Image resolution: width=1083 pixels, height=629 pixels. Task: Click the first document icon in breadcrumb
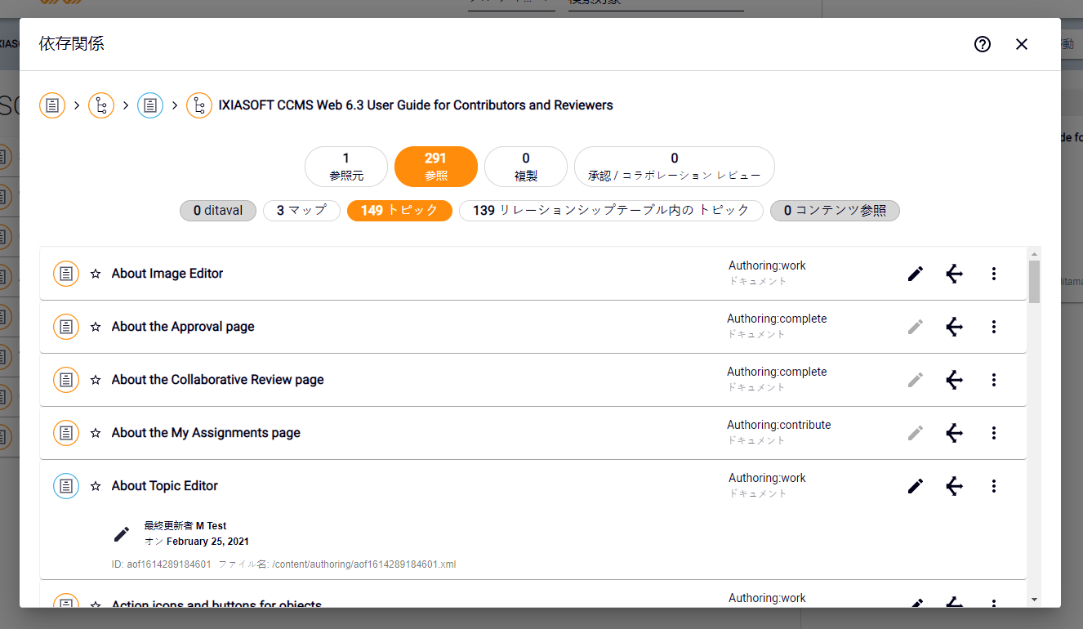tap(52, 105)
